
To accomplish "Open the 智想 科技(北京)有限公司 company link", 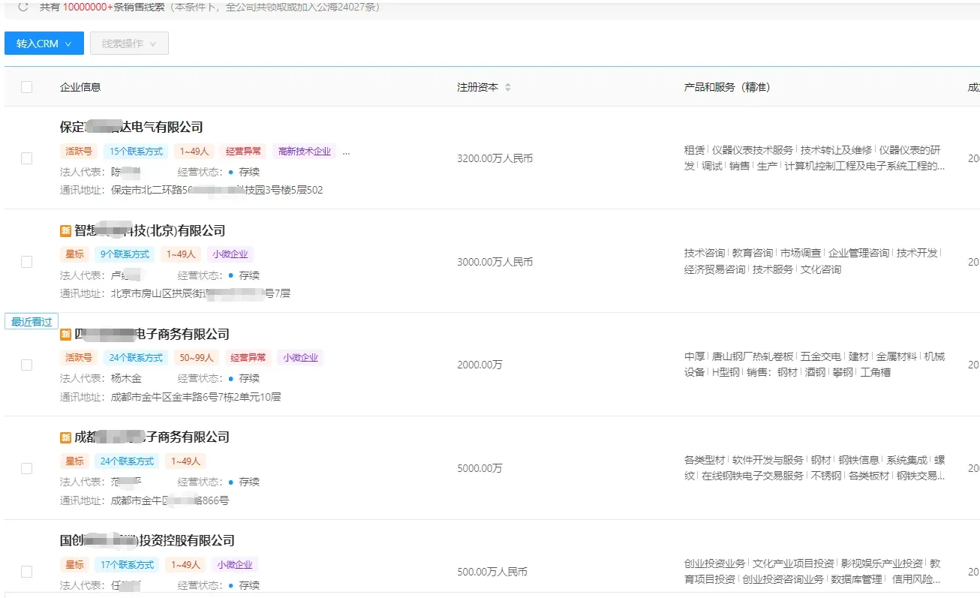I will [x=149, y=230].
